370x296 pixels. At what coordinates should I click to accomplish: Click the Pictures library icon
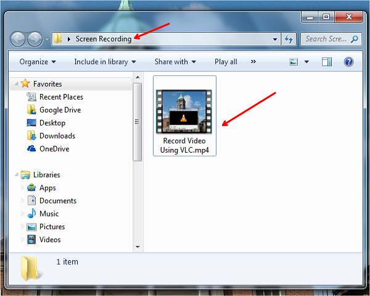point(31,227)
